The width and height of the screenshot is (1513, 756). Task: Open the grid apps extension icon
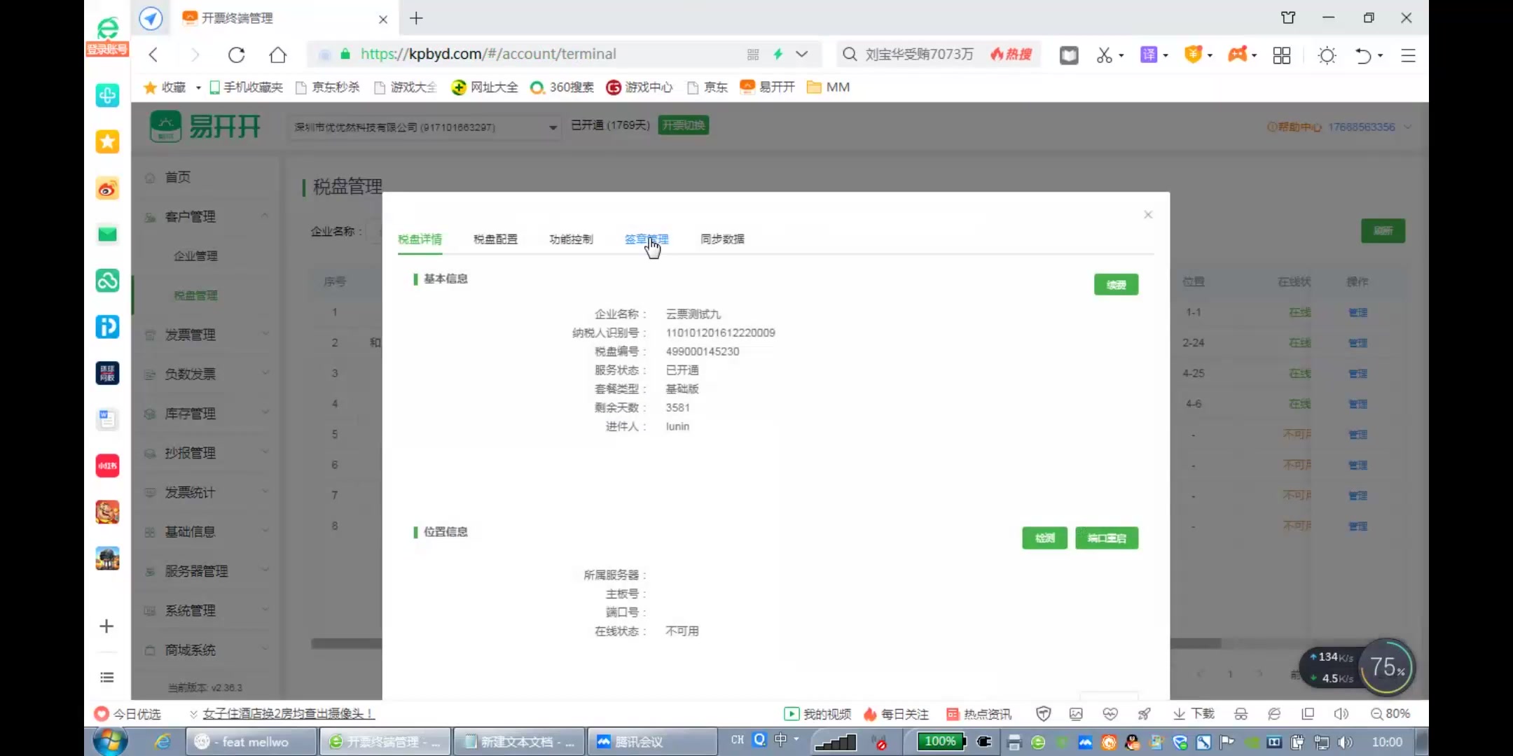[x=1282, y=55]
